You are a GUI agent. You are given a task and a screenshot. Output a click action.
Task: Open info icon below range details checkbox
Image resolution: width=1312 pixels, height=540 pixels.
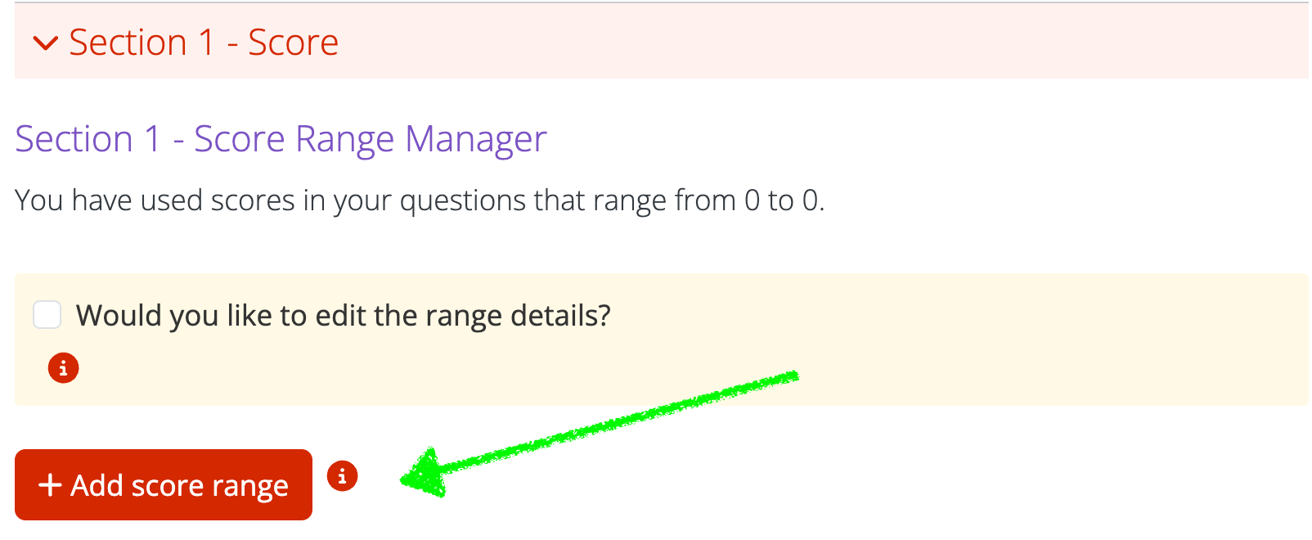tap(63, 368)
